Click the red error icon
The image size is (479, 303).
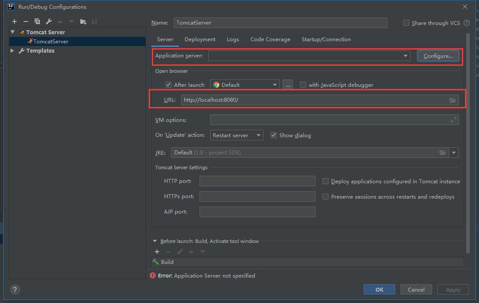coord(153,275)
